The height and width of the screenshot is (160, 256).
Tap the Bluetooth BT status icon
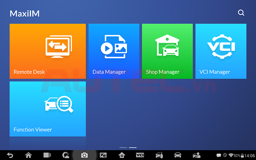coord(225,155)
